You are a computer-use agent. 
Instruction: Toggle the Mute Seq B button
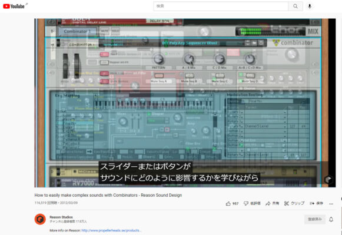coord(190,76)
